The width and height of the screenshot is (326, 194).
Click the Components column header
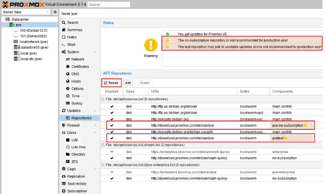[296, 91]
